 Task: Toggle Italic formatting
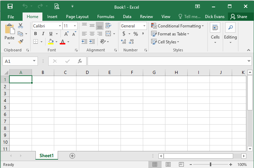point(43,34)
